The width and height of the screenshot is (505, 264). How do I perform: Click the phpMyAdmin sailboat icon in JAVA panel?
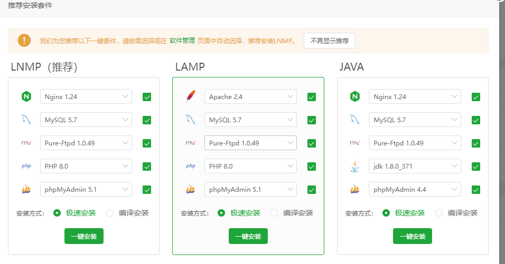[x=355, y=189]
